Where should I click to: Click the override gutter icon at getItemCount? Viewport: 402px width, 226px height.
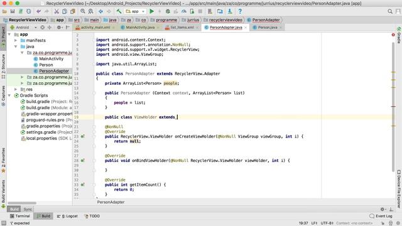tap(82, 185)
